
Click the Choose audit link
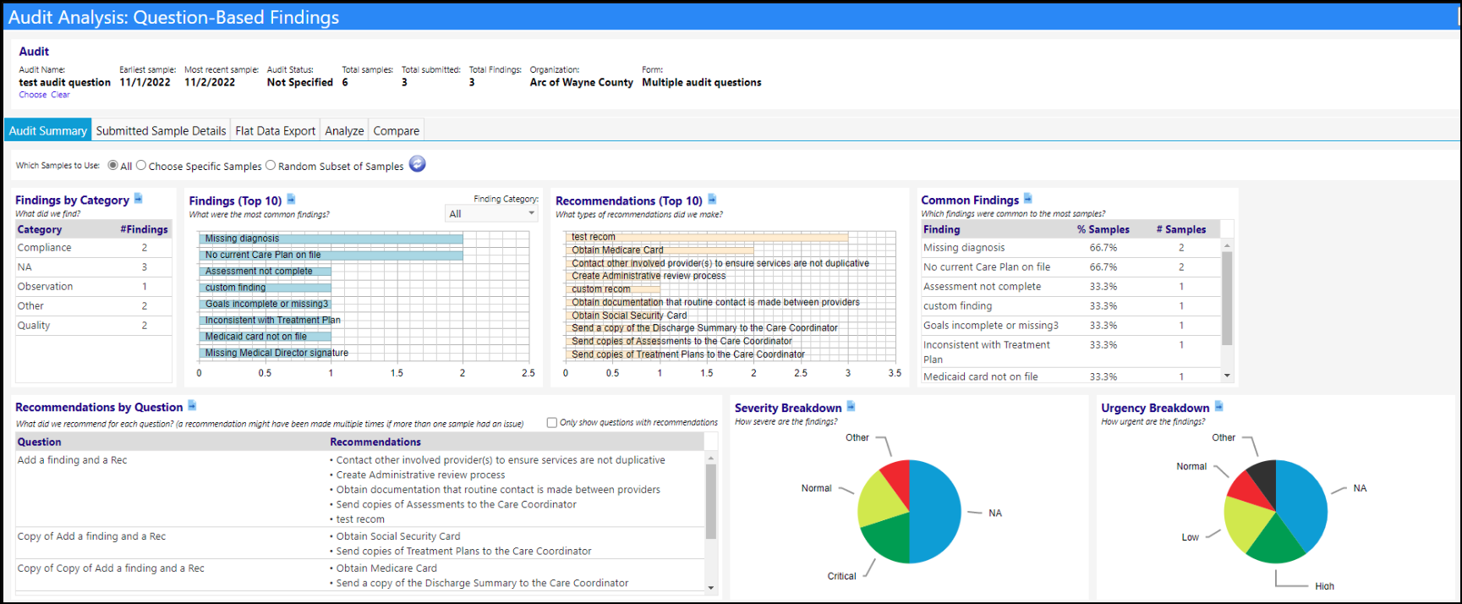pyautogui.click(x=33, y=95)
